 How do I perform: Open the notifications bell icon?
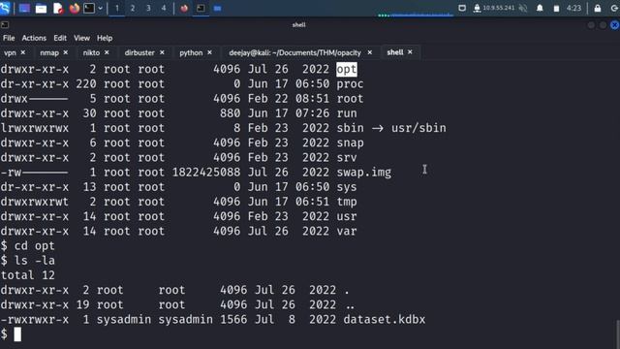pos(540,9)
